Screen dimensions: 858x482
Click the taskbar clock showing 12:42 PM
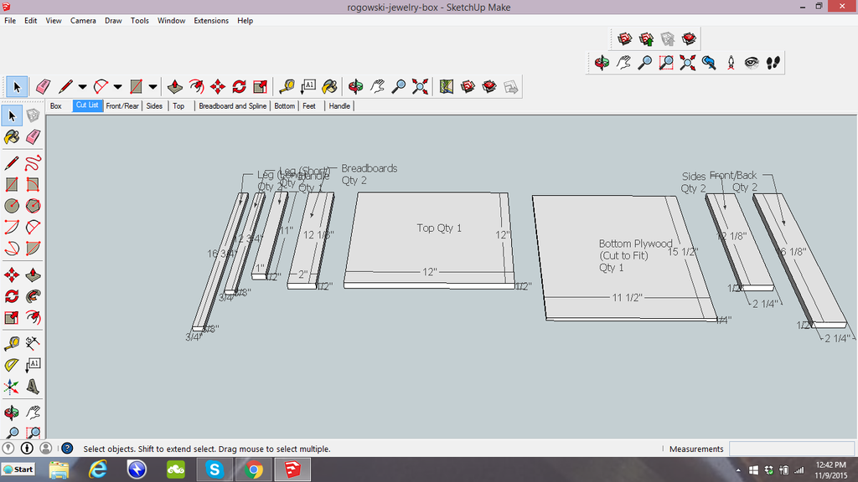830,464
